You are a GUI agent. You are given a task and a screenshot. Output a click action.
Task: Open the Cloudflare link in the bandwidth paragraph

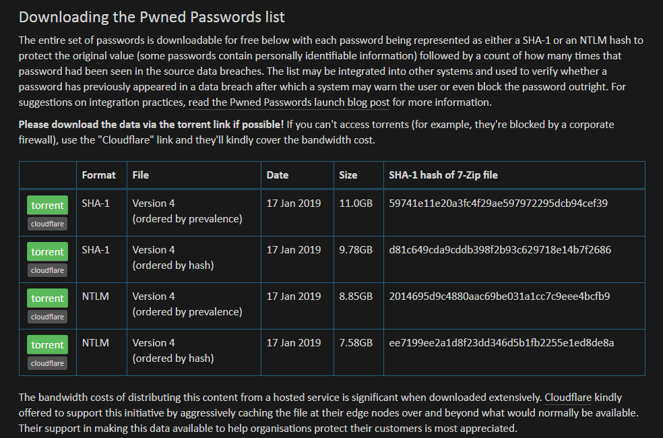pyautogui.click(x=568, y=398)
